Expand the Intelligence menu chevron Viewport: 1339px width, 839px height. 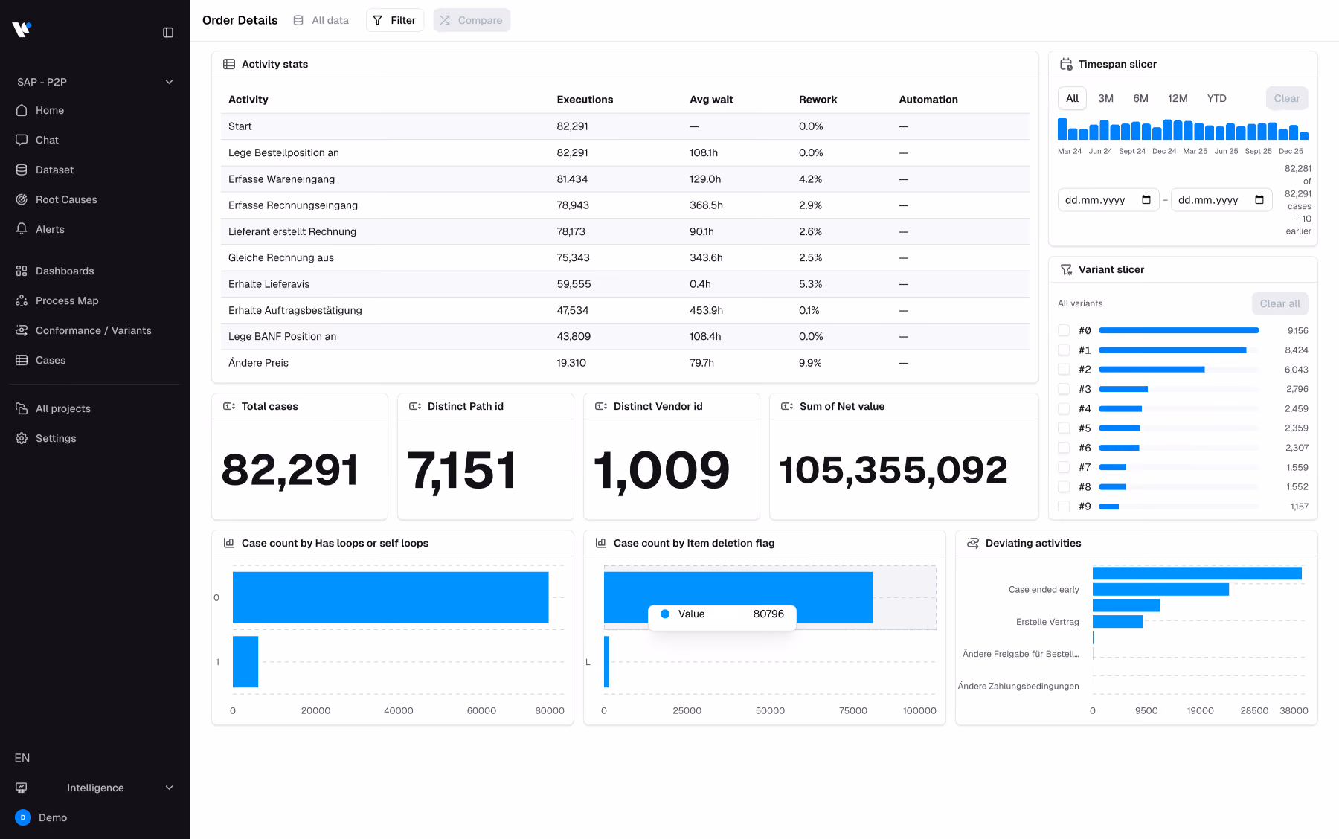pos(169,788)
